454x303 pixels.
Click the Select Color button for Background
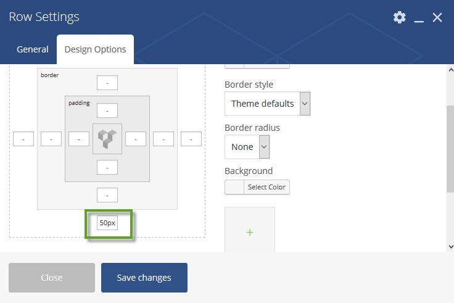point(266,187)
